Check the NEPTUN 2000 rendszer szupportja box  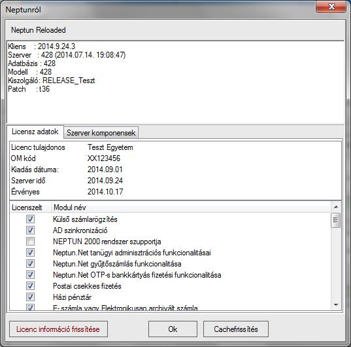pyautogui.click(x=30, y=242)
